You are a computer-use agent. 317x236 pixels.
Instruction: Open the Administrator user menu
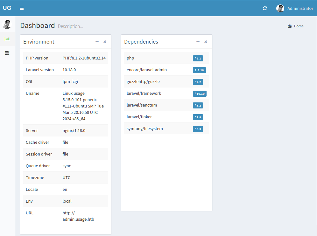click(x=300, y=9)
